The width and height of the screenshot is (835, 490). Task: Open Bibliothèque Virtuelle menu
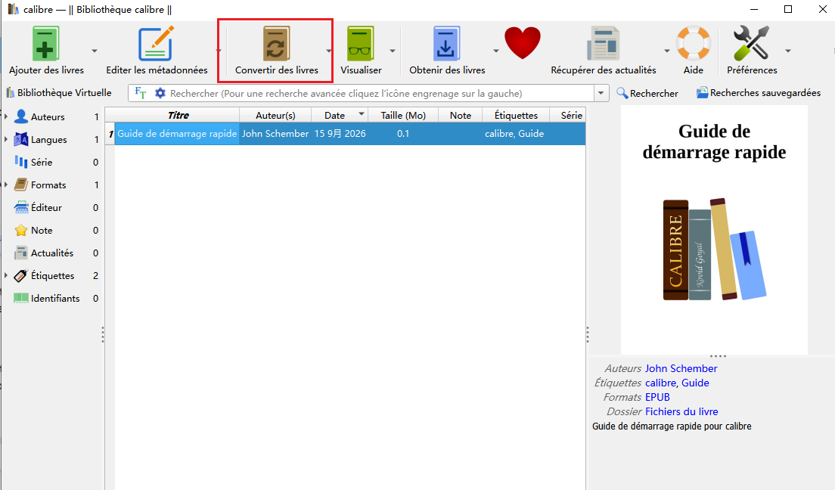click(59, 93)
